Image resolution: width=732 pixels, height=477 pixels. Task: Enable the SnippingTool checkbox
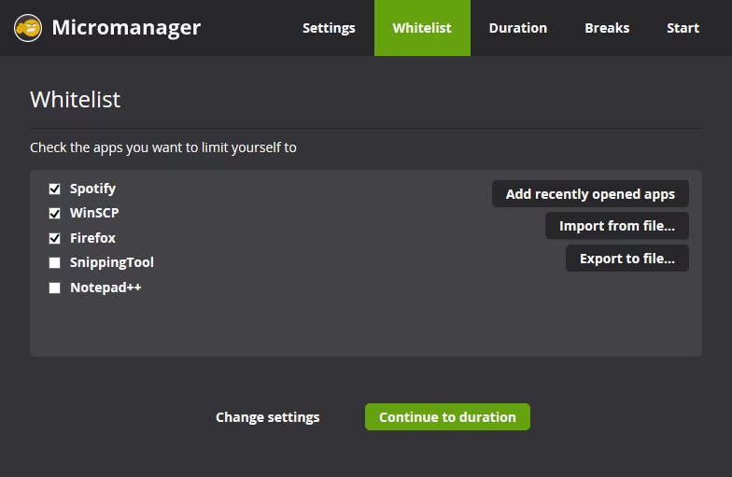click(x=55, y=263)
